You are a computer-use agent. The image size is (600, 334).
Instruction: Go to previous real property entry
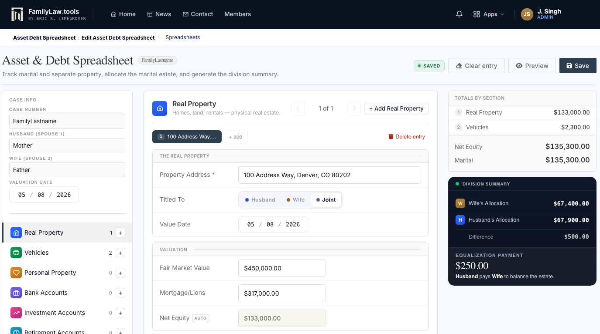[x=298, y=108]
